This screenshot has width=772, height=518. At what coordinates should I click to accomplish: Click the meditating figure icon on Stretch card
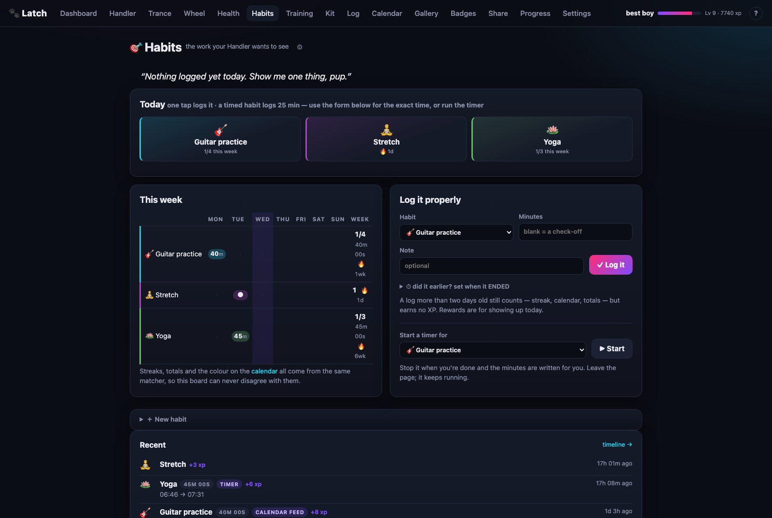pyautogui.click(x=386, y=130)
